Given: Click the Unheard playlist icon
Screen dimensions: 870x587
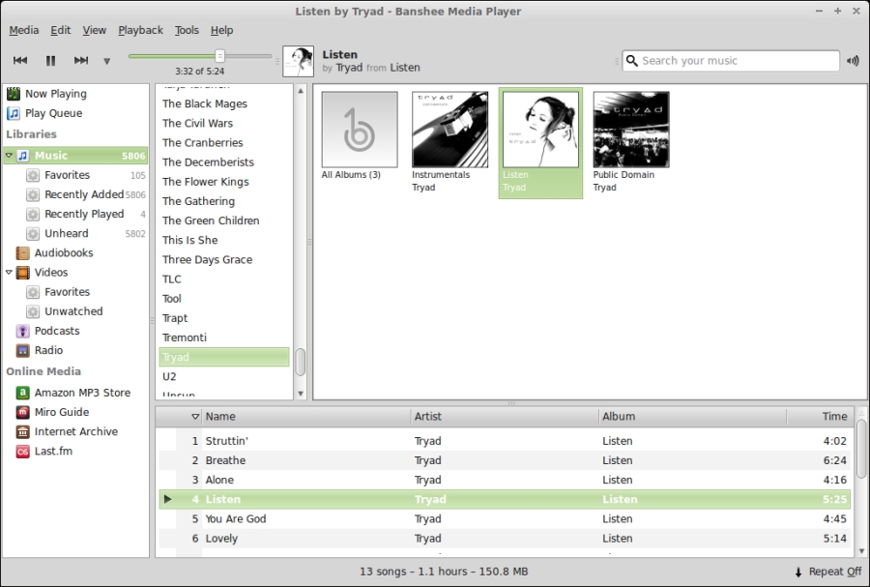Looking at the screenshot, I should click(33, 234).
